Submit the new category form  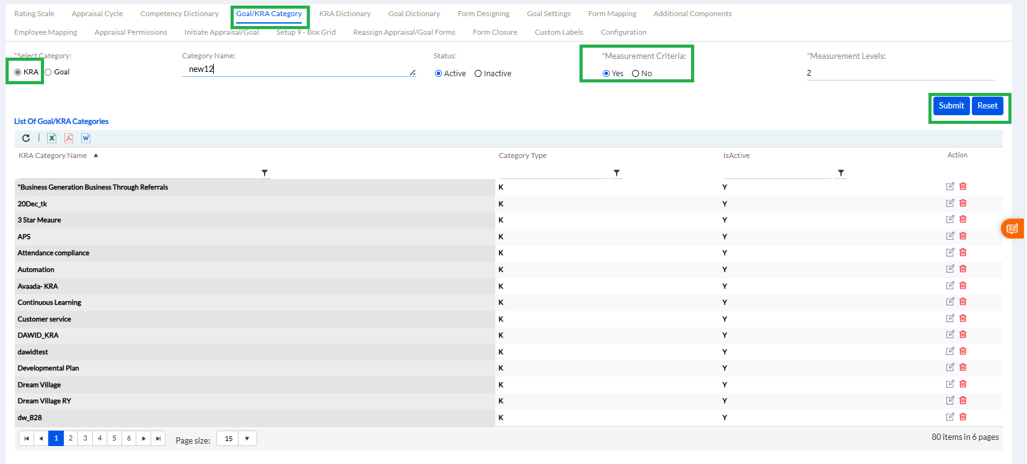[951, 106]
